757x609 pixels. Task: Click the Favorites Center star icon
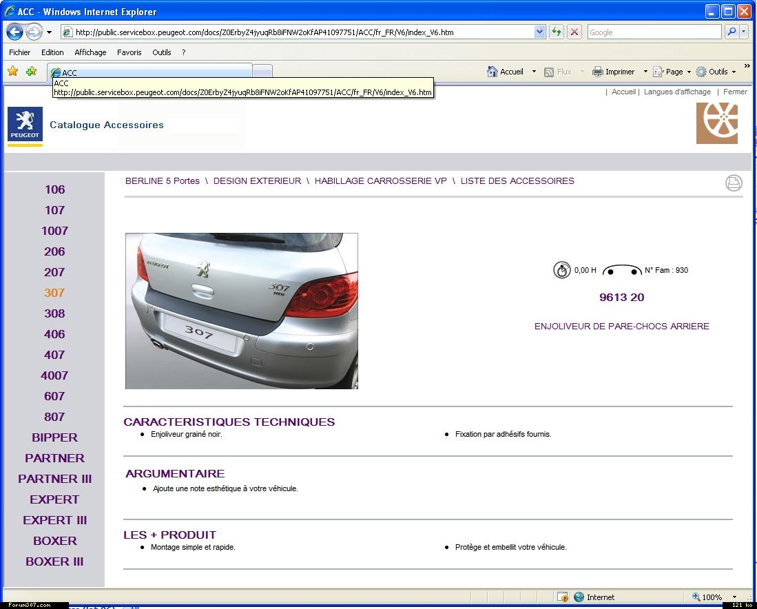click(13, 72)
